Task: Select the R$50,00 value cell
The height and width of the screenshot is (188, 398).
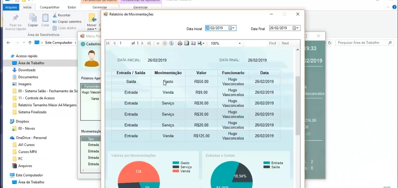Action: (201, 82)
